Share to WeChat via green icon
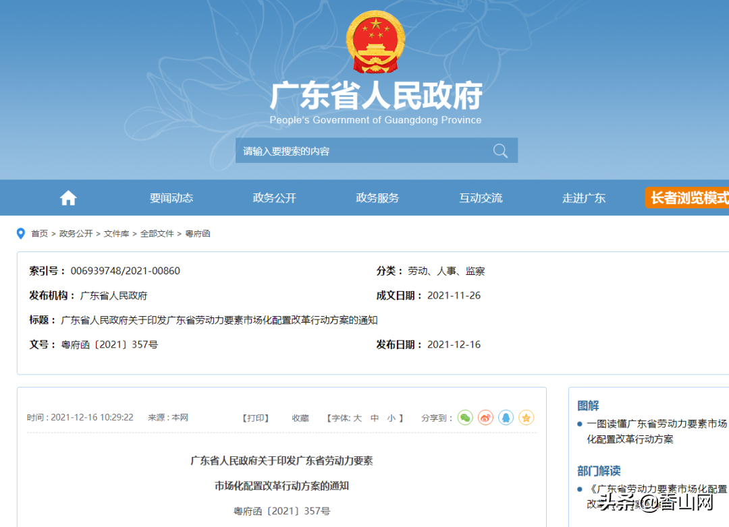Screen dimensions: 729x527 tap(465, 418)
